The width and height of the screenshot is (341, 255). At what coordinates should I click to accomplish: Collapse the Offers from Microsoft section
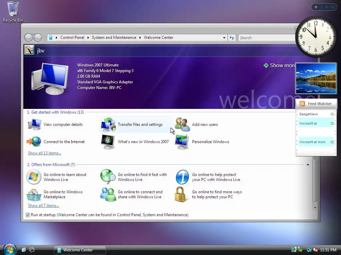tap(308, 165)
